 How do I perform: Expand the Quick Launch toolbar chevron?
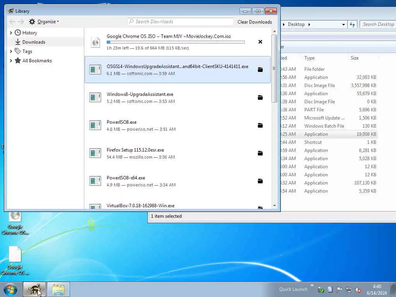(x=312, y=285)
